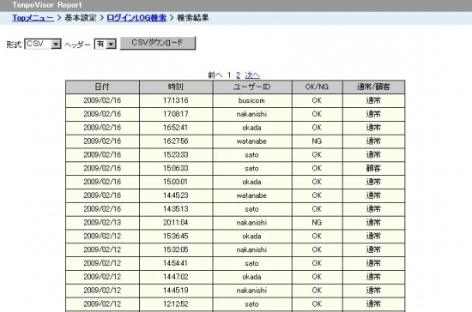Select okada in the 16:52:41 row

252,128
